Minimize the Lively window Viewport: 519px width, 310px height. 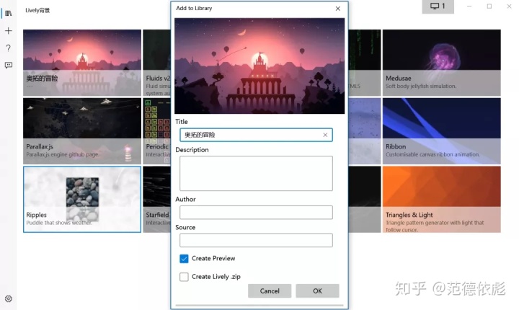pos(469,6)
